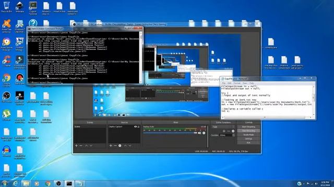The image size is (334, 187).
Task: Open Notepad File menu
Action: coord(224,83)
